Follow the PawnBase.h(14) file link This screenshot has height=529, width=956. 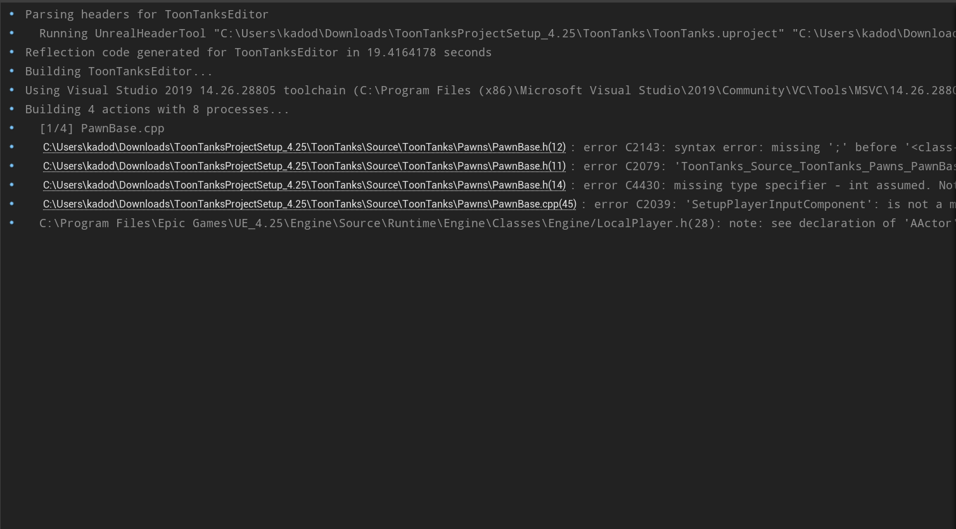coord(304,185)
